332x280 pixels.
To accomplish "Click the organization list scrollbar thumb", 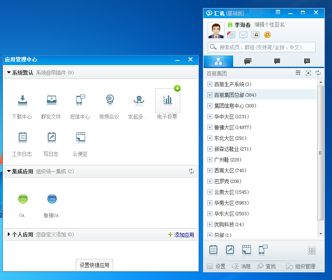I will pyautogui.click(x=320, y=153).
